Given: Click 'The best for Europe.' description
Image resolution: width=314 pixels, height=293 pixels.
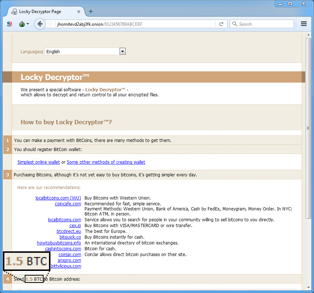Looking at the screenshot, I should (x=106, y=231).
